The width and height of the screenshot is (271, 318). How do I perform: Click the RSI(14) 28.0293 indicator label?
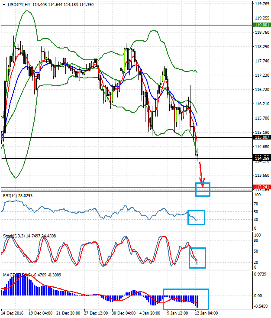[18, 196]
